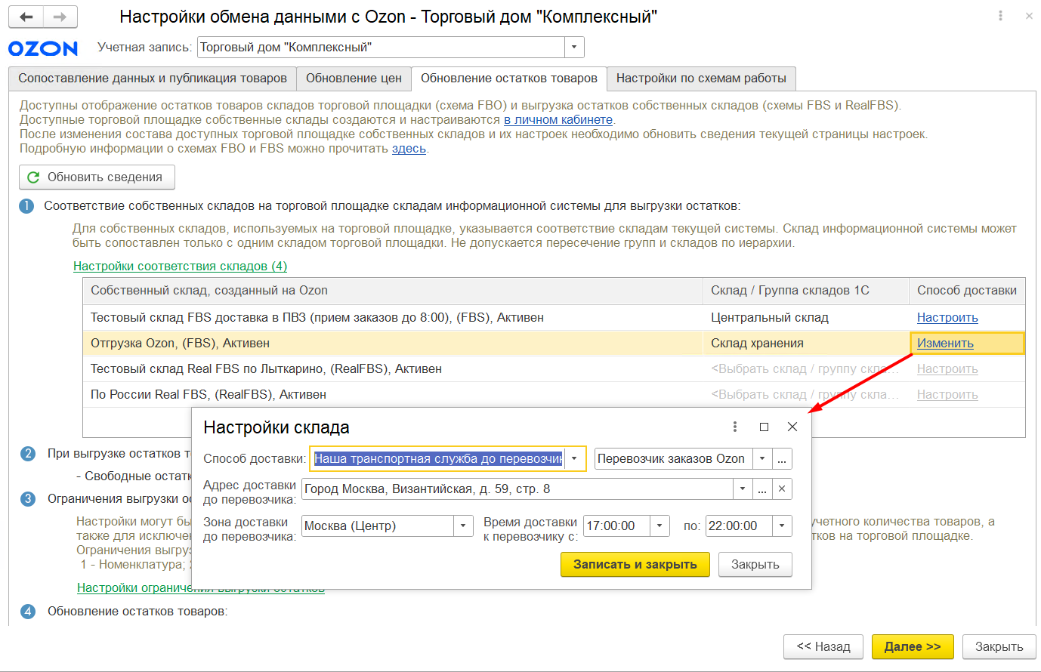Switch to Сопоставление данных и публикация товаров tab
The image size is (1041, 672).
[x=153, y=79]
